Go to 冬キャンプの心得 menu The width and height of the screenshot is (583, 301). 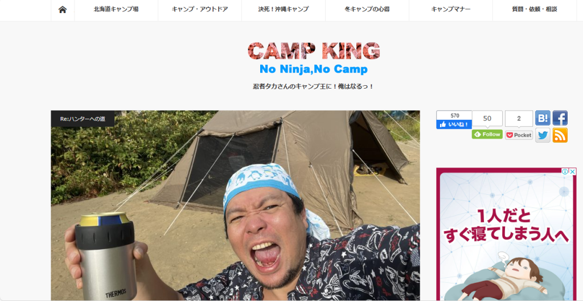tap(367, 10)
